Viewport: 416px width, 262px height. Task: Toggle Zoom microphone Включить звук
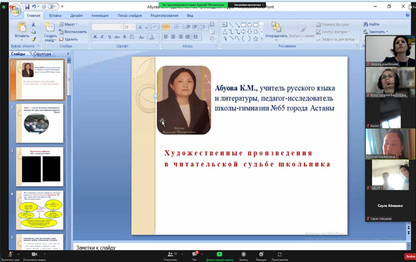pos(10,255)
